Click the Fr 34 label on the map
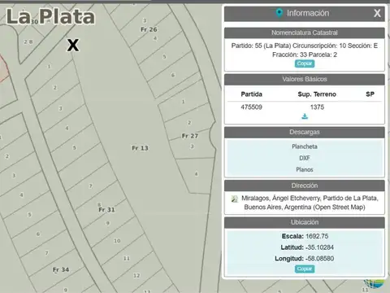Viewport: 390px width, 293px height. point(61,269)
